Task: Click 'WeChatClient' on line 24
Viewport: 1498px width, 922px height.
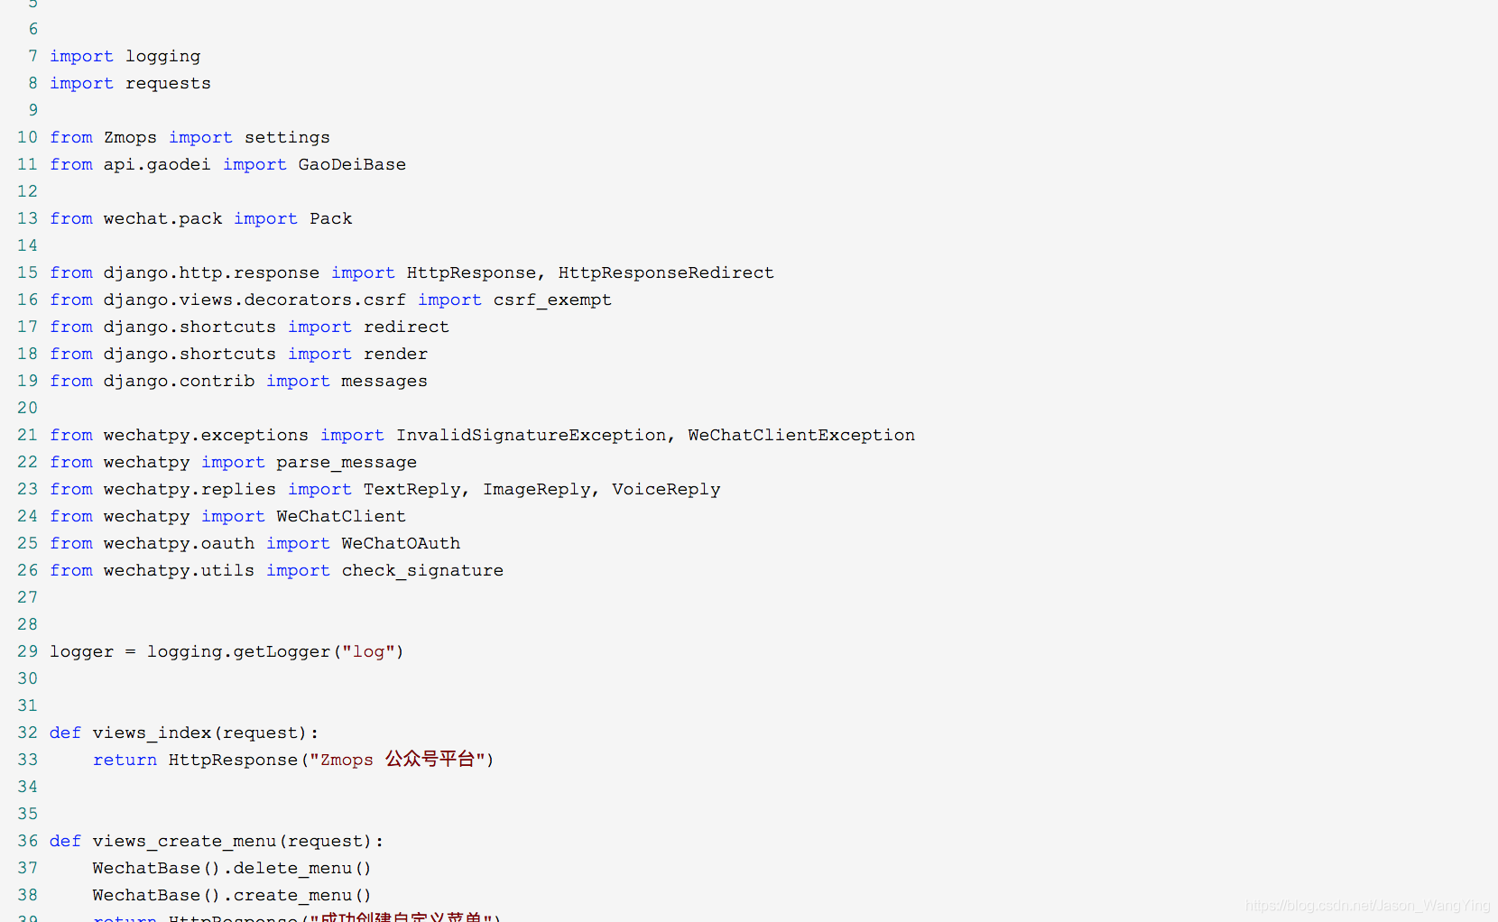Action: tap(341, 516)
